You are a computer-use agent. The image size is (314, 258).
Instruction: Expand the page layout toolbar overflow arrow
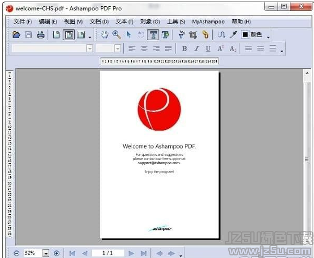90,37
